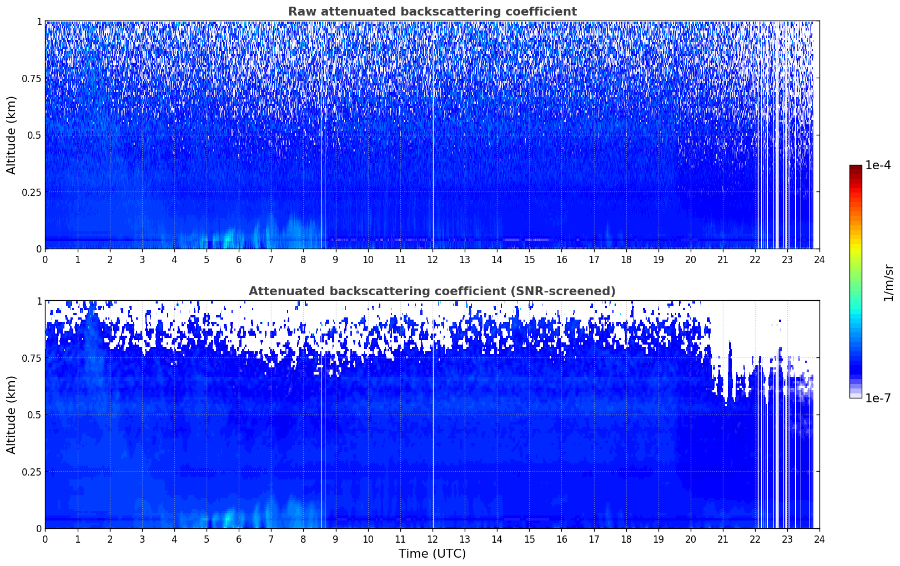Screen dimensions: 900x566
Task: Click hour 21 tick label on bottom plot
Action: (722, 539)
